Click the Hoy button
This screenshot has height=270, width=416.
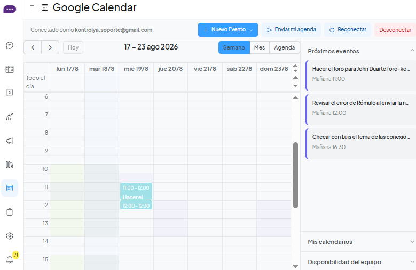[73, 47]
